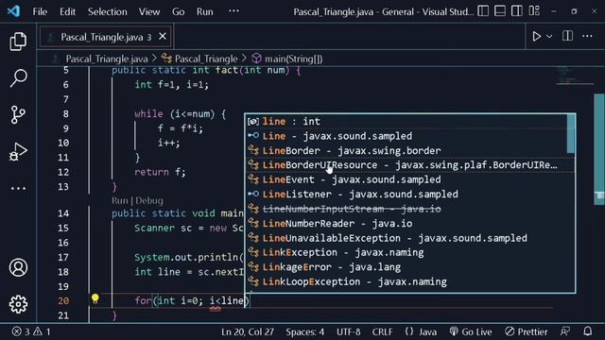
Task: Change line ending via CRLF
Action: [382, 331]
